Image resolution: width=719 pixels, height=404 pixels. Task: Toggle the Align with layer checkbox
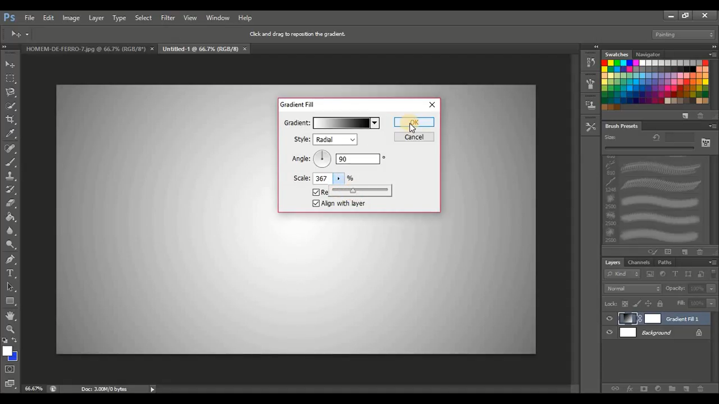[x=316, y=203]
